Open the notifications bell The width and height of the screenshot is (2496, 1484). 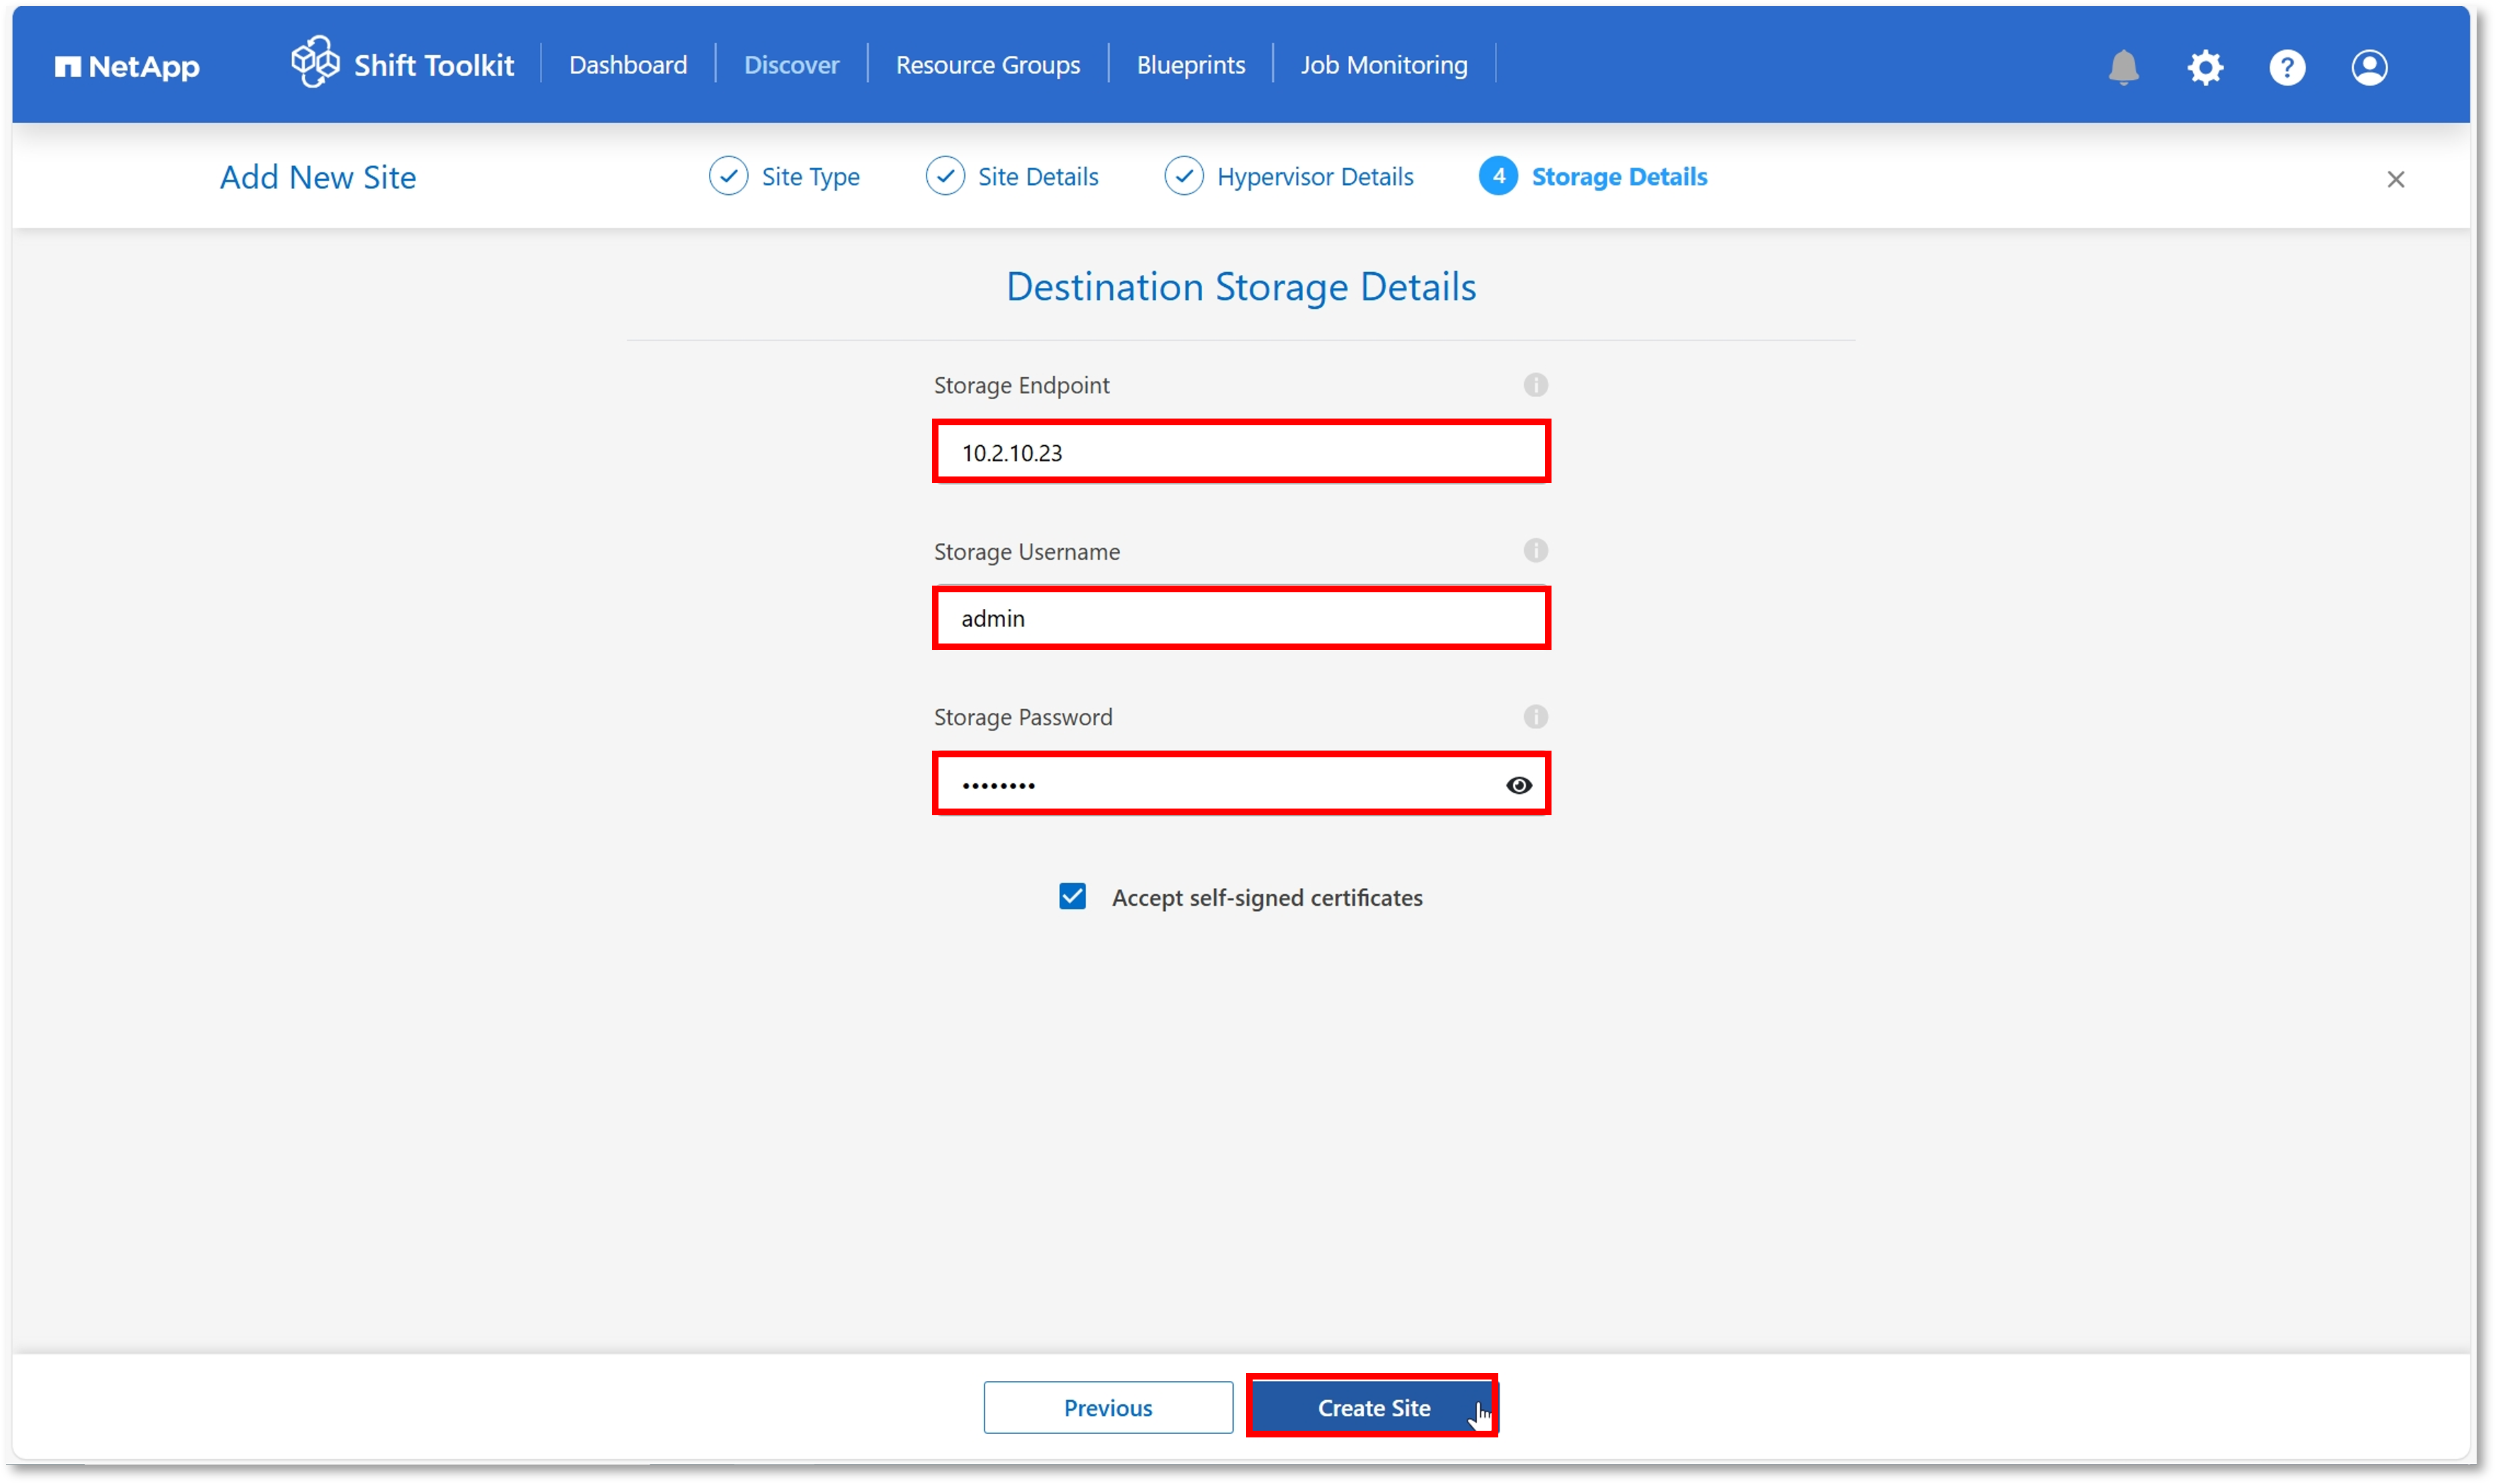[2123, 67]
